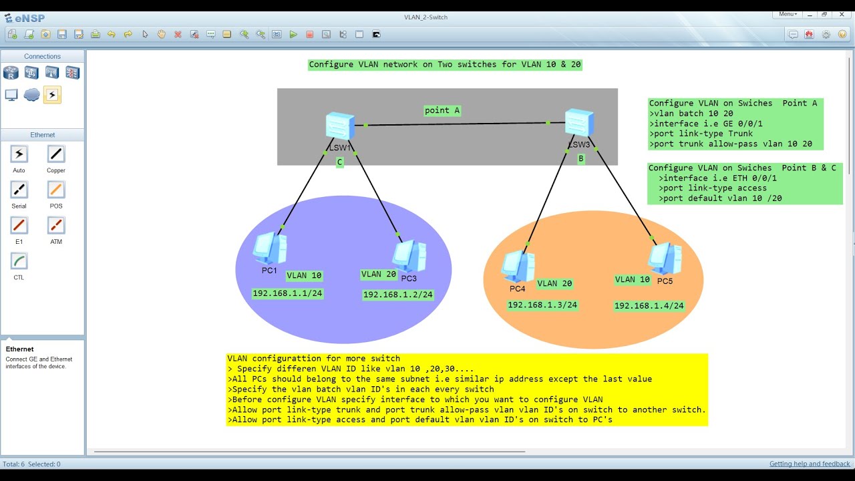Screen dimensions: 855x481
Task: Save the topology with the floppy disk icon
Action: coord(62,34)
